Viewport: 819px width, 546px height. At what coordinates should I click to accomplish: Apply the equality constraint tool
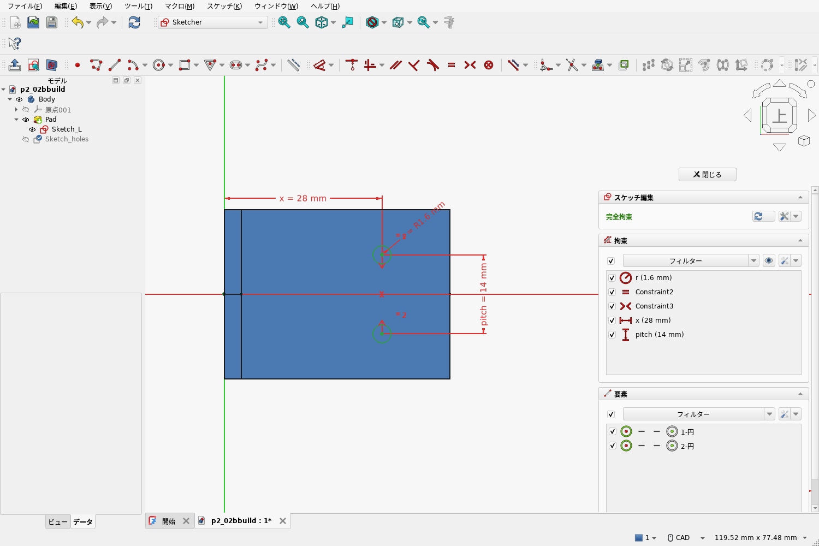coord(452,65)
